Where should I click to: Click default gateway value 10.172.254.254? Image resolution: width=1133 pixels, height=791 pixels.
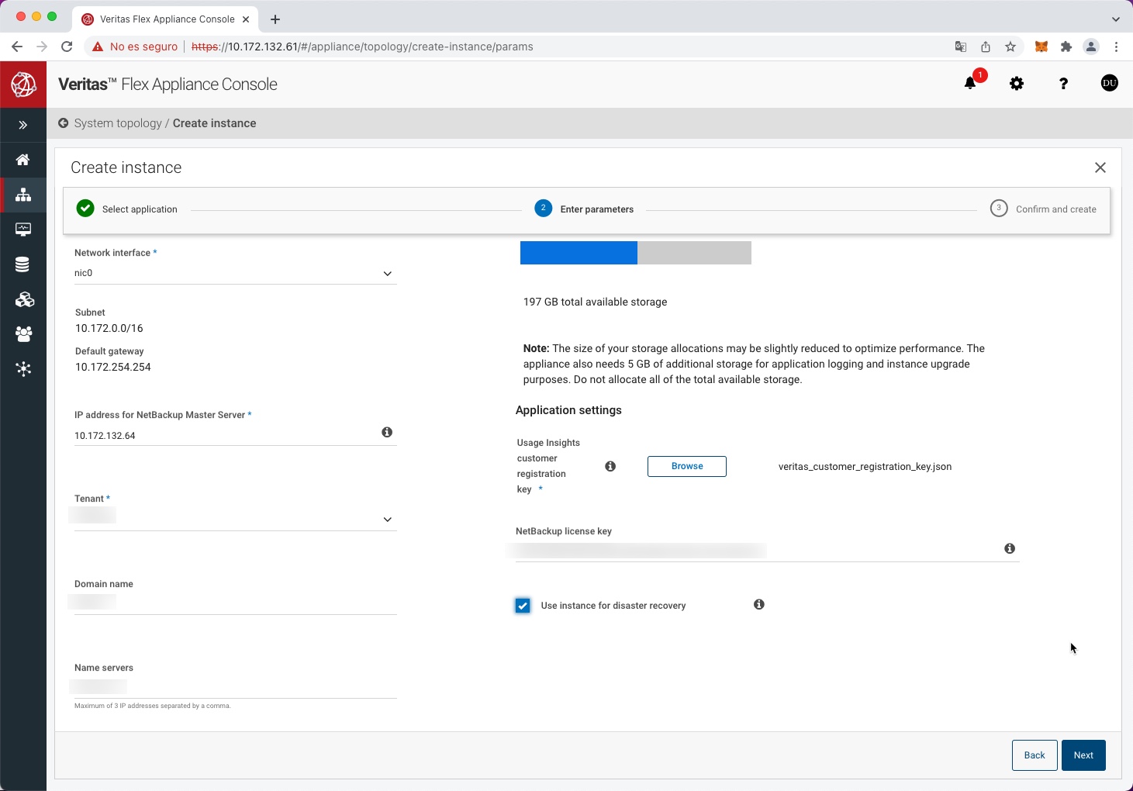coord(113,367)
